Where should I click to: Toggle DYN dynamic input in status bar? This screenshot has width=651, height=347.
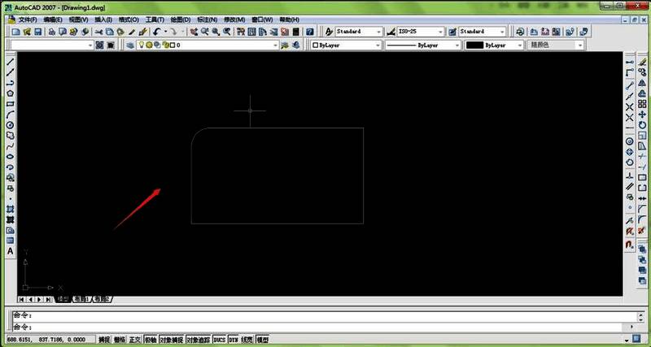(x=233, y=339)
